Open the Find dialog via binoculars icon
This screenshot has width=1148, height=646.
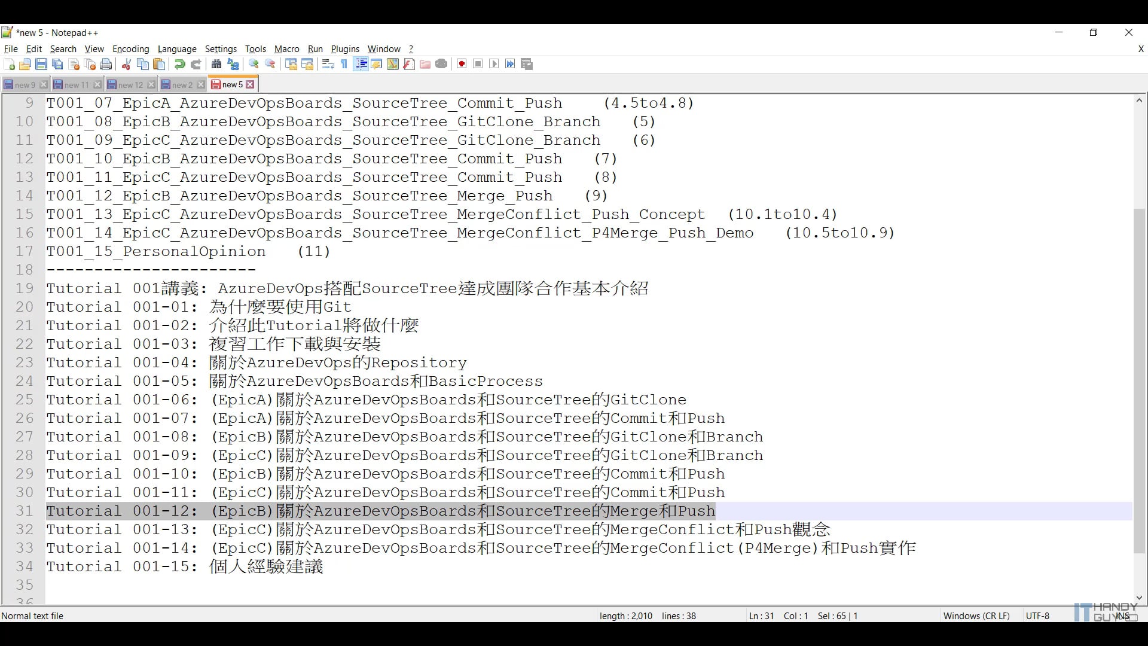[216, 64]
